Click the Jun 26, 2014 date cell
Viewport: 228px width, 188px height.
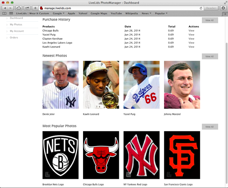coord(132,31)
